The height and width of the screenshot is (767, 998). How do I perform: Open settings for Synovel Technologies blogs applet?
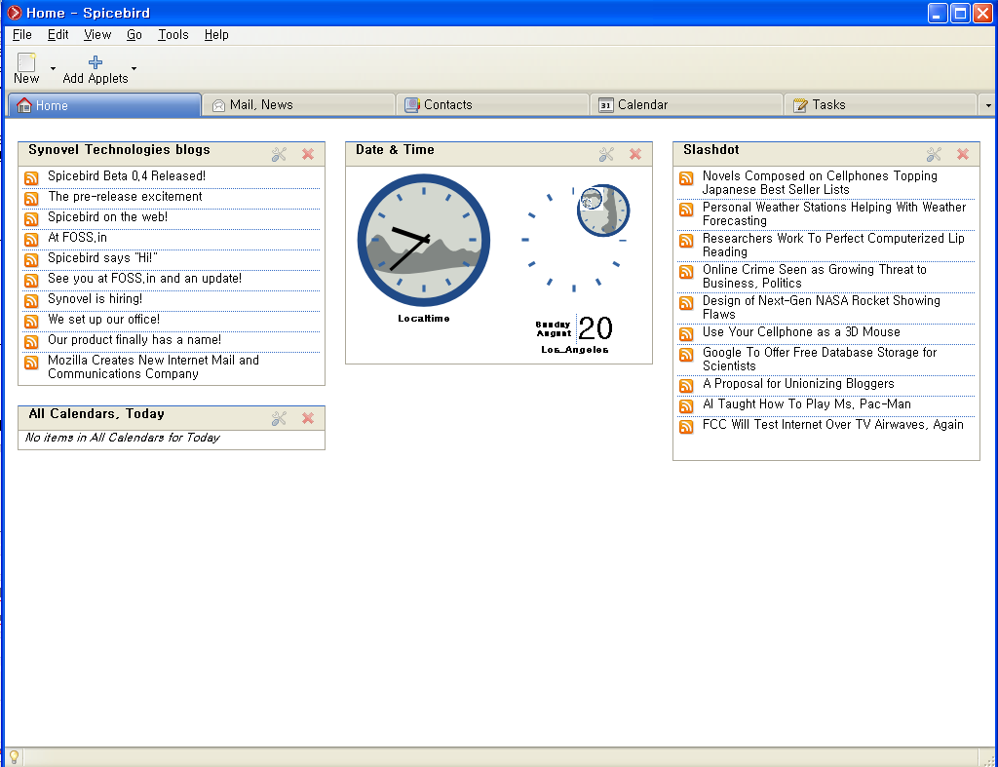click(x=279, y=154)
